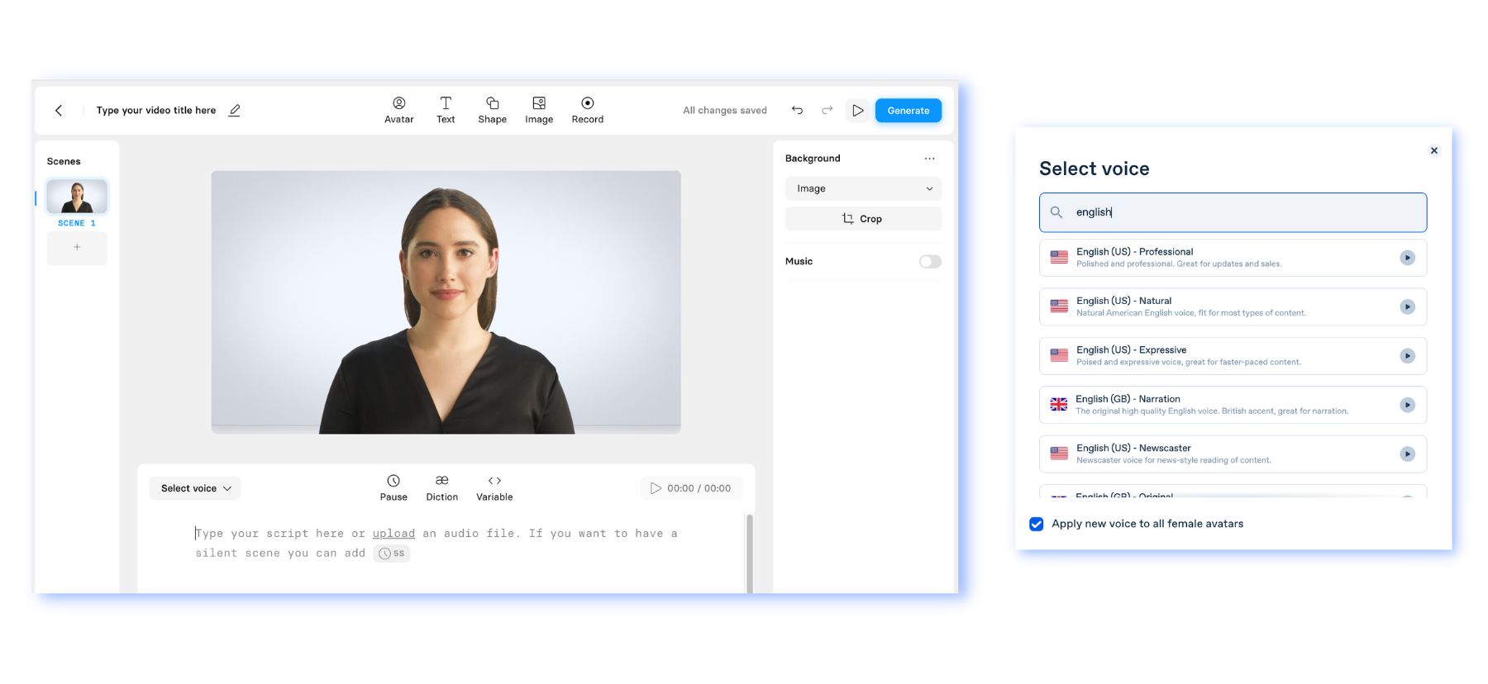Image resolution: width=1488 pixels, height=684 pixels.
Task: Click the Crop button
Action: pyautogui.click(x=863, y=219)
